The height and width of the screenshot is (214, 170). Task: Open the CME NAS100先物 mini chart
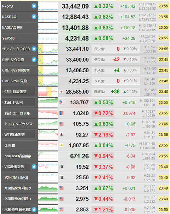point(48,71)
